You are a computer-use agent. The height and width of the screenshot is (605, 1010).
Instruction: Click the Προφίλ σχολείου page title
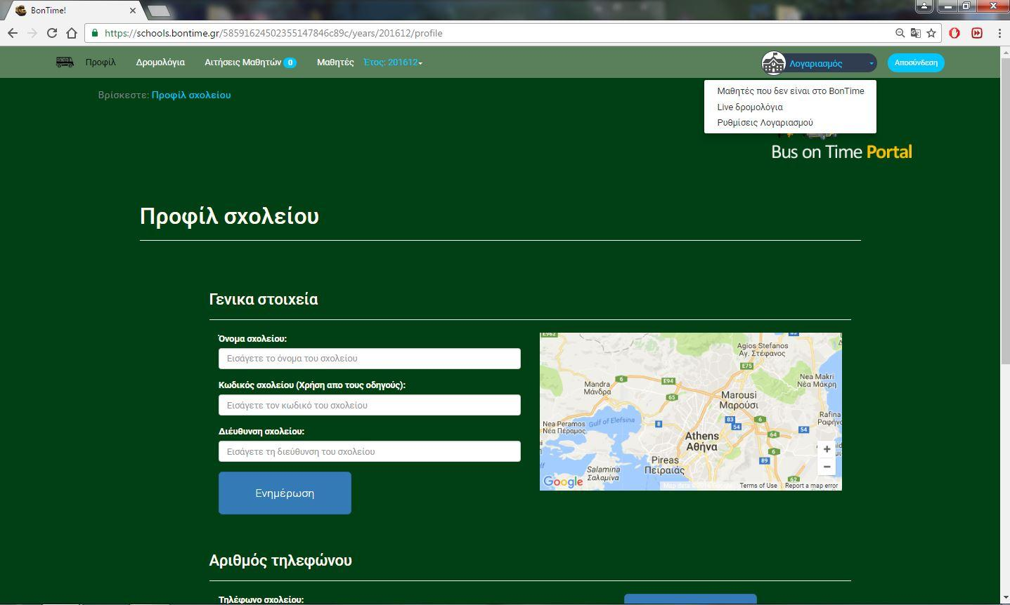pos(229,216)
